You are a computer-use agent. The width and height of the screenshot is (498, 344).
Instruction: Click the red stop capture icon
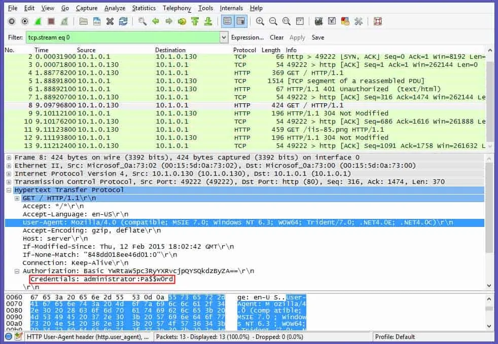click(x=51, y=21)
